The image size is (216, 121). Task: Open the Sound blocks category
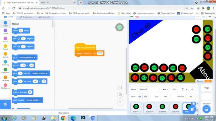(5, 39)
